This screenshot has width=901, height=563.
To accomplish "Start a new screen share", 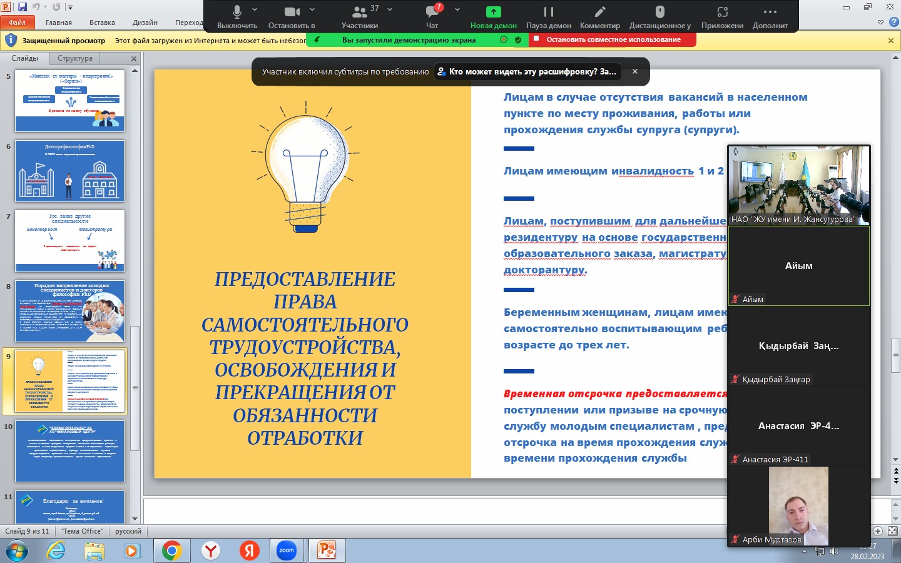I will click(x=493, y=16).
